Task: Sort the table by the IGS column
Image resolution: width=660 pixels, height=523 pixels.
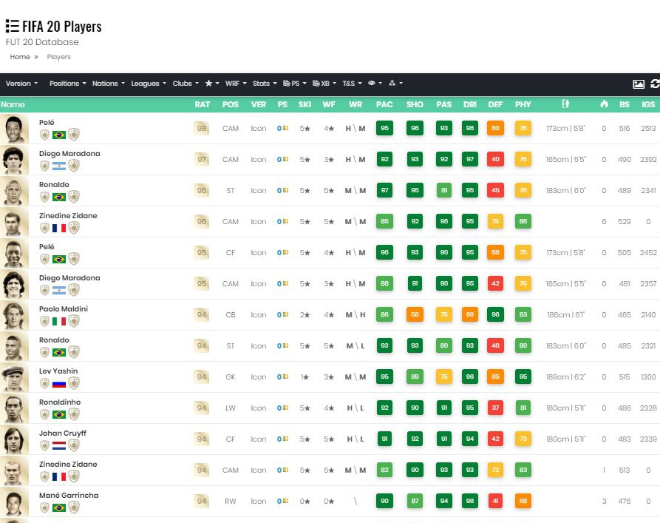Action: coord(648,104)
